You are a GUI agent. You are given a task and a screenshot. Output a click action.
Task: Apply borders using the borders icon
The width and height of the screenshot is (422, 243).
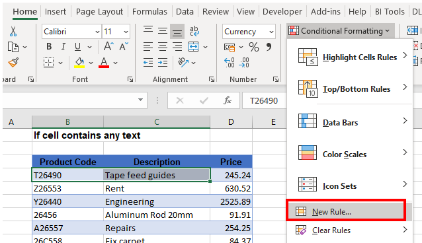48,63
